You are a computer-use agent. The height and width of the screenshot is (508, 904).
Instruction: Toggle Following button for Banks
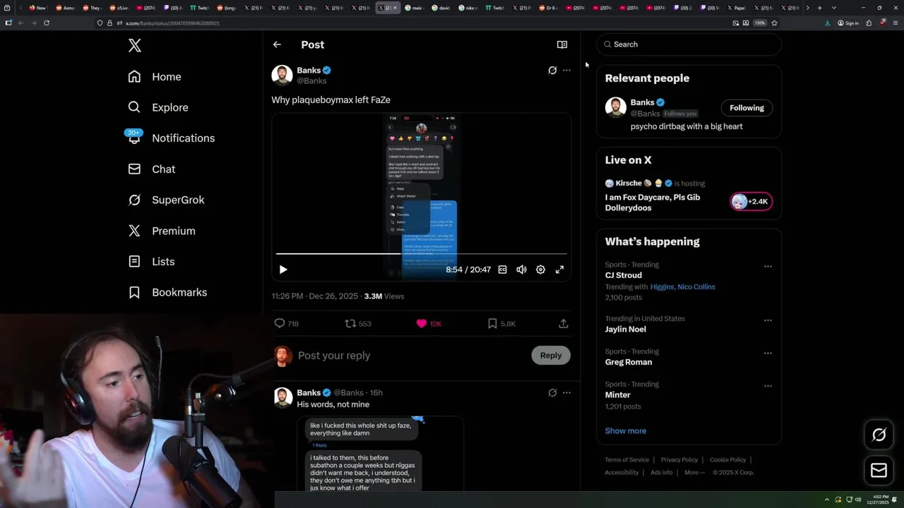point(747,108)
